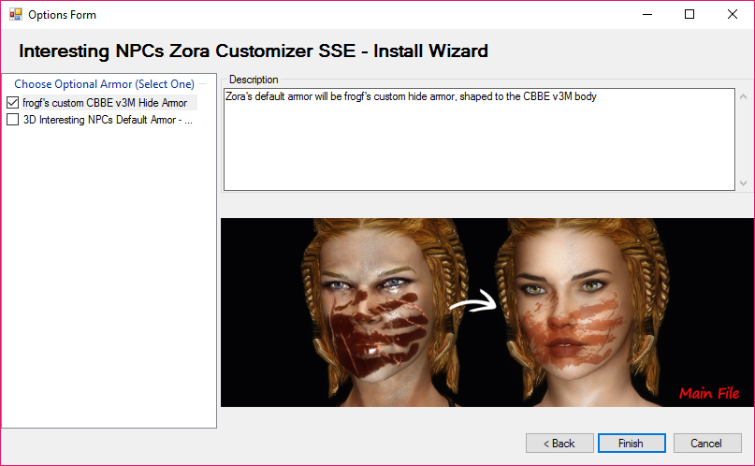755x466 pixels.
Task: Select the 'frogf's custom CBBE v3M Hide Armor' label
Action: 105,103
